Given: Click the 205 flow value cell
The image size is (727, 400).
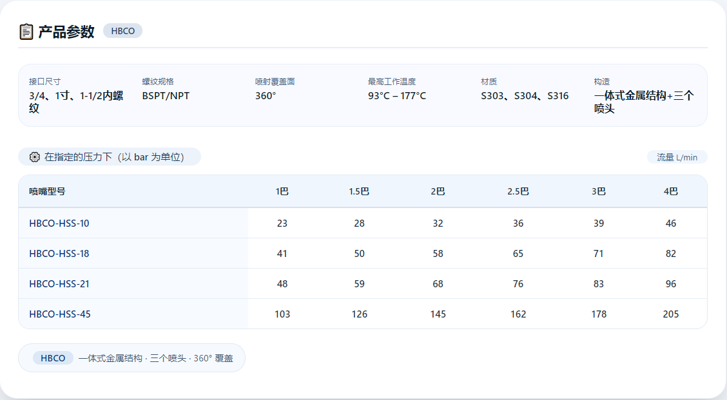Looking at the screenshot, I should point(670,314).
